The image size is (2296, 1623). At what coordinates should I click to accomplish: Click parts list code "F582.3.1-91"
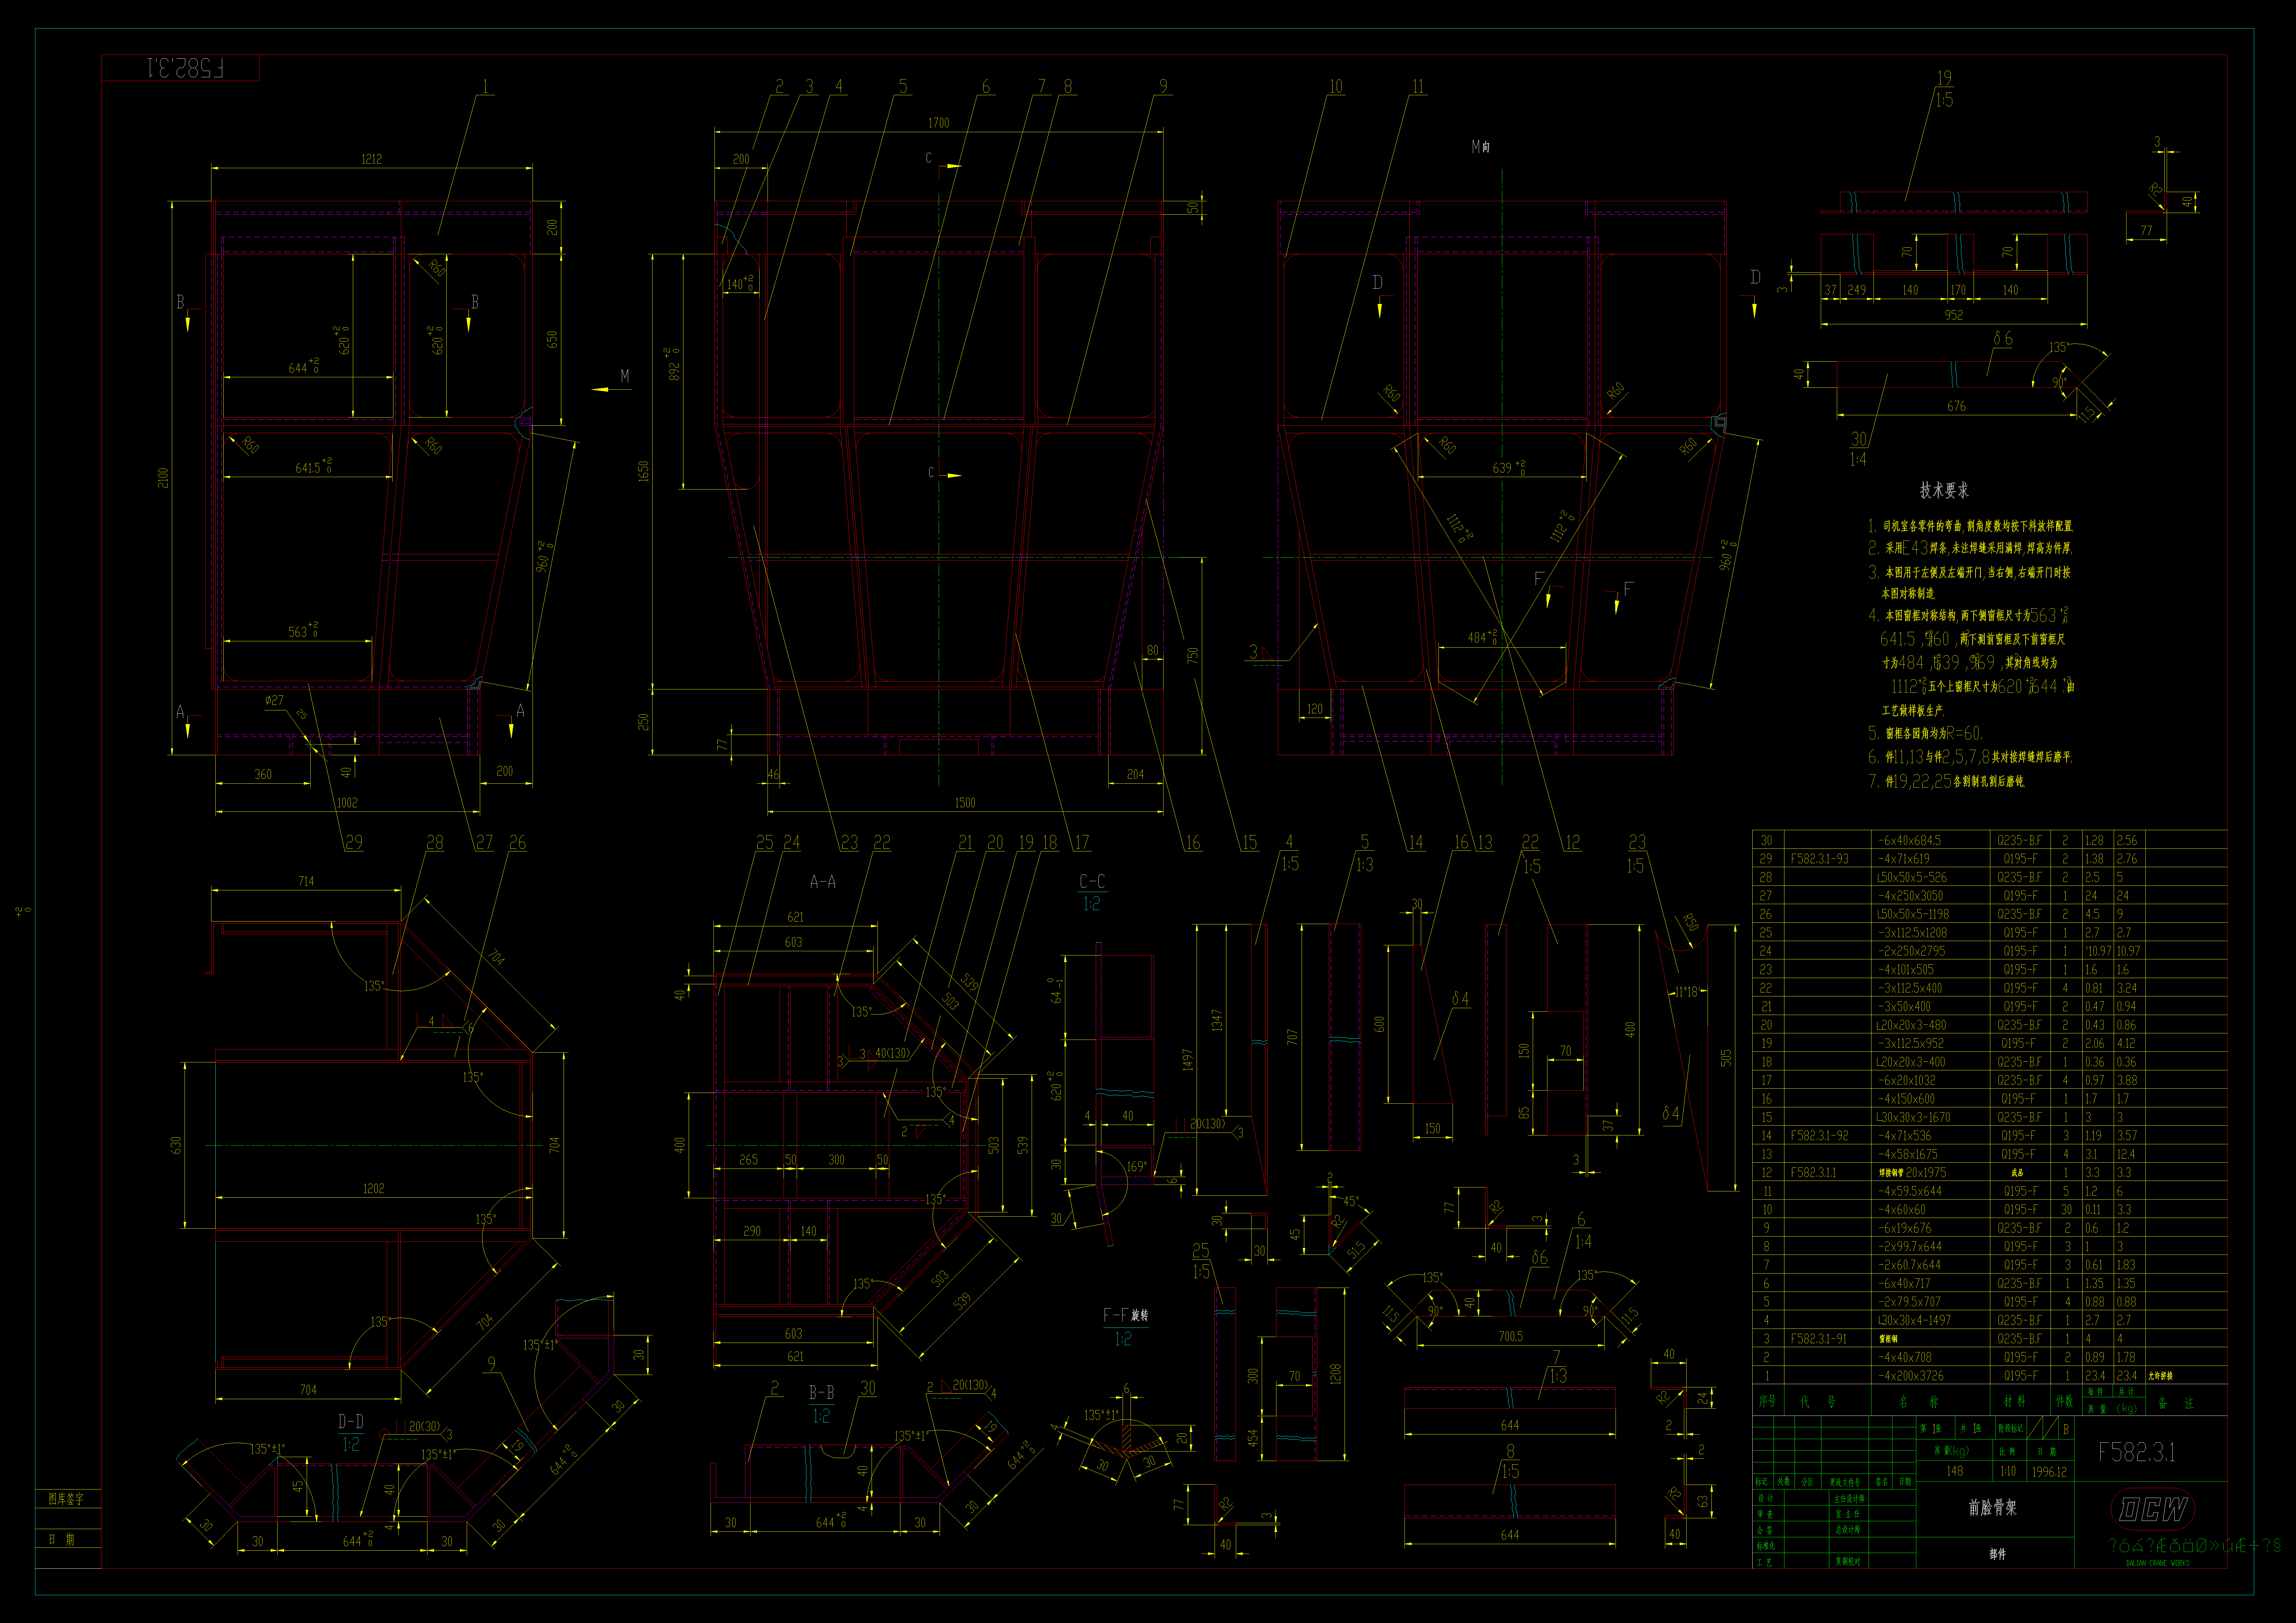[1819, 1339]
